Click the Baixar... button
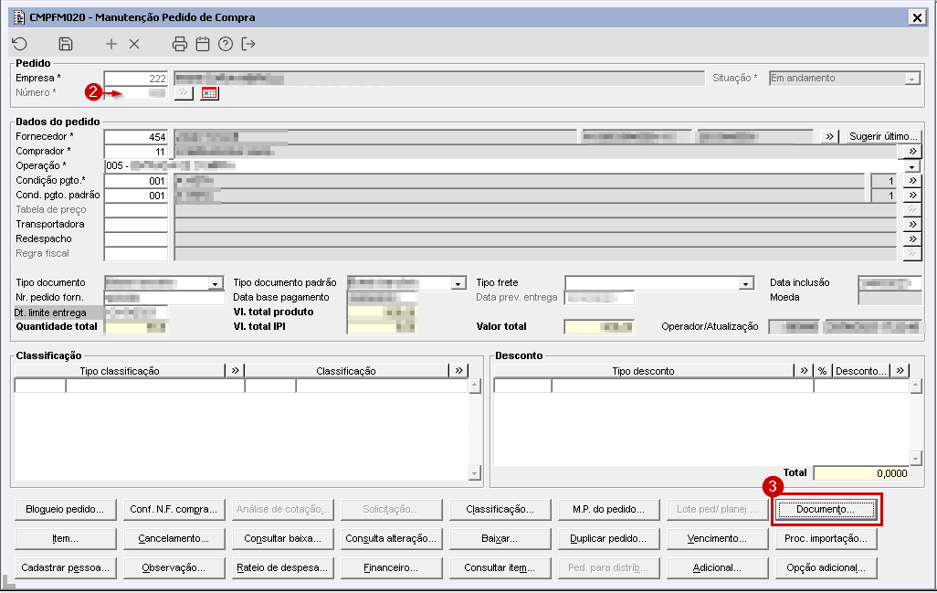This screenshot has height=593, width=937. pyautogui.click(x=500, y=538)
